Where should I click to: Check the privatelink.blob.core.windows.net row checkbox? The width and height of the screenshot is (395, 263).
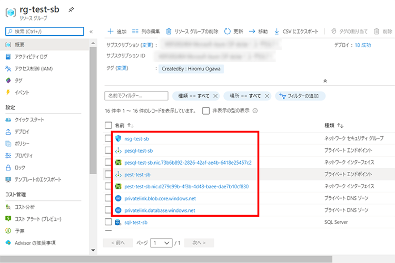coord(108,198)
